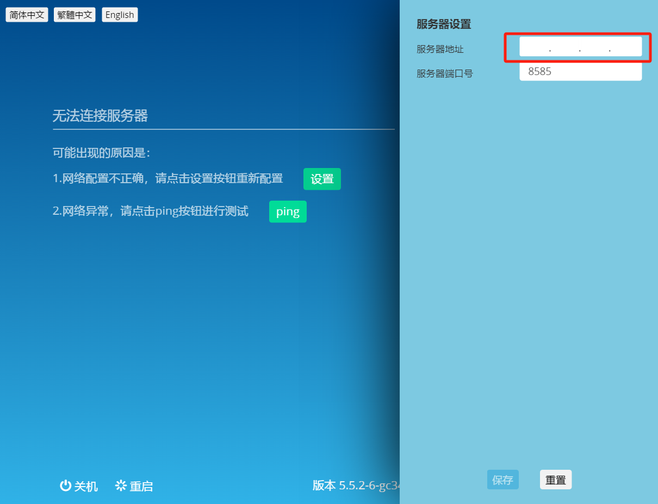
Task: Click the power icon next to 关机
Action: pyautogui.click(x=65, y=486)
